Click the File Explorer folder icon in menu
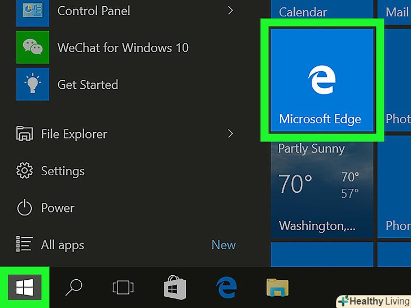Image resolution: width=411 pixels, height=308 pixels. coord(25,133)
